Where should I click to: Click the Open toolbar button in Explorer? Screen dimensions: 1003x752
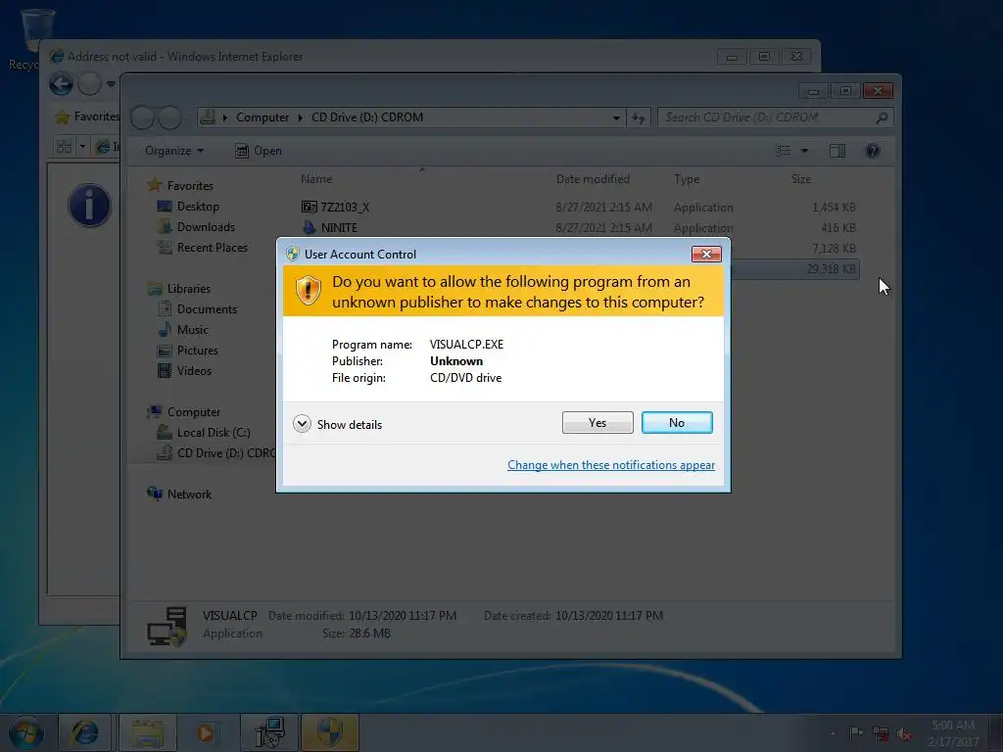[259, 151]
